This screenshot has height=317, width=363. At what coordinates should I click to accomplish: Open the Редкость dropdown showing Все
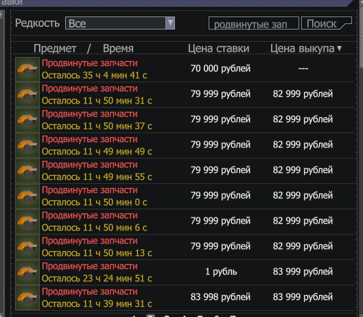120,23
